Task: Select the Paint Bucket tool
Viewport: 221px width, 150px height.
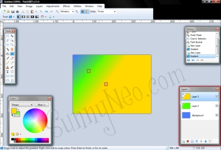Action: [x=7, y=54]
